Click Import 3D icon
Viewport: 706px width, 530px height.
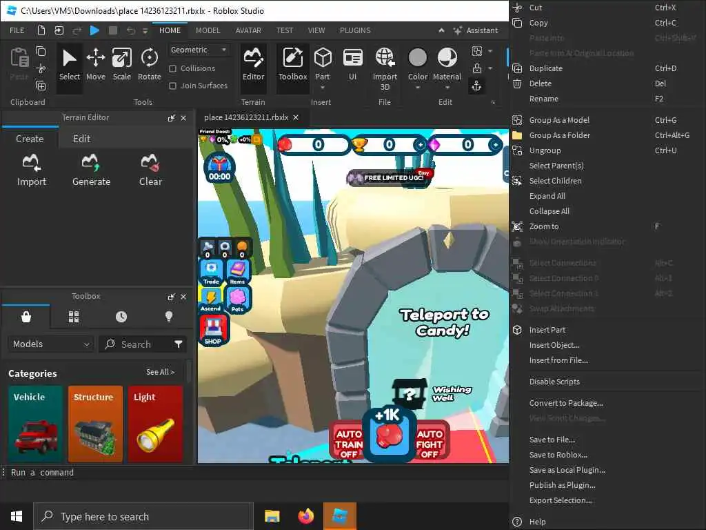pos(385,58)
